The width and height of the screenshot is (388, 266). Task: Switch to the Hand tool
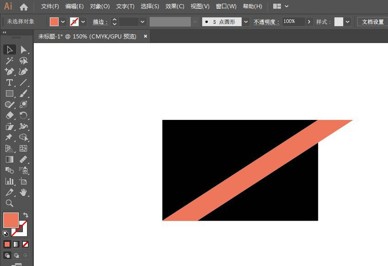23,192
